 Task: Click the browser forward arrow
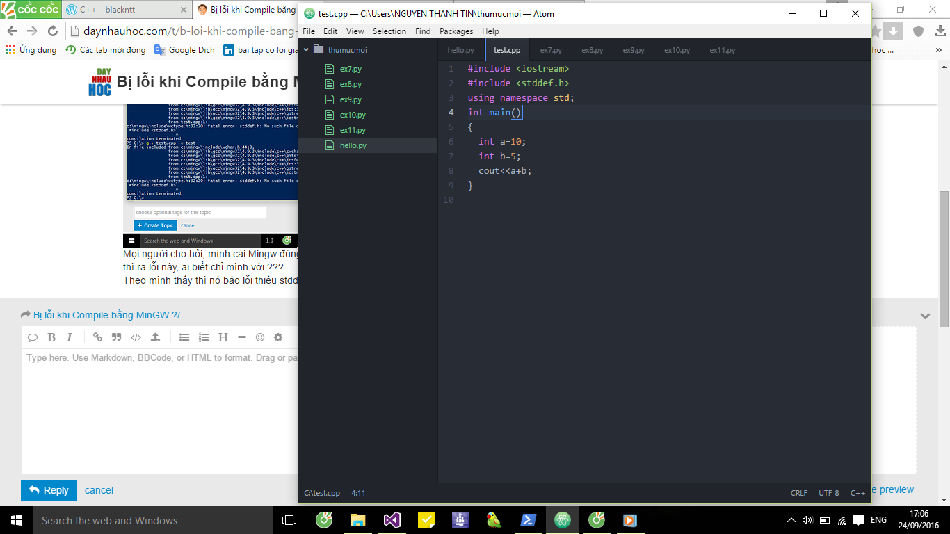pyautogui.click(x=32, y=31)
